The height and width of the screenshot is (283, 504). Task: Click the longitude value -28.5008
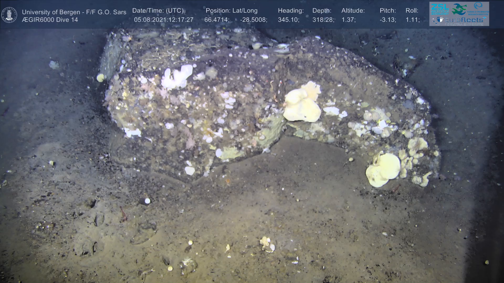click(253, 20)
